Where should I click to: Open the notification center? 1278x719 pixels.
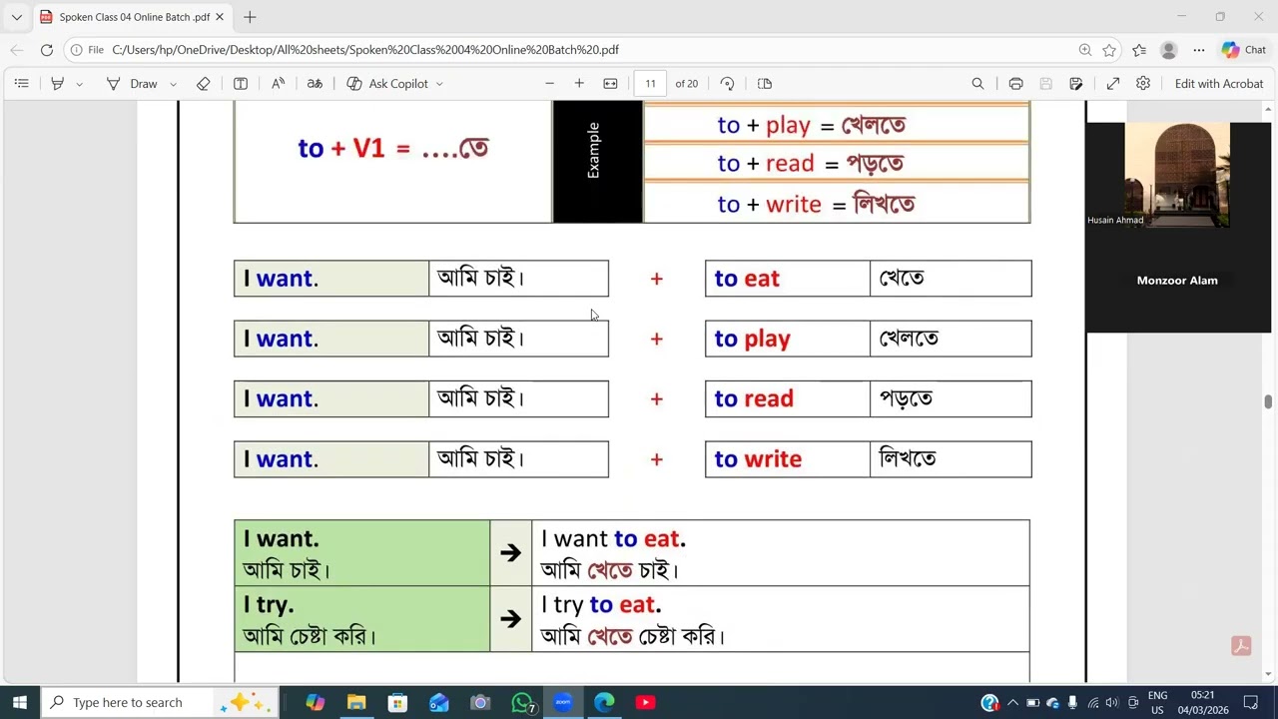(x=1251, y=702)
